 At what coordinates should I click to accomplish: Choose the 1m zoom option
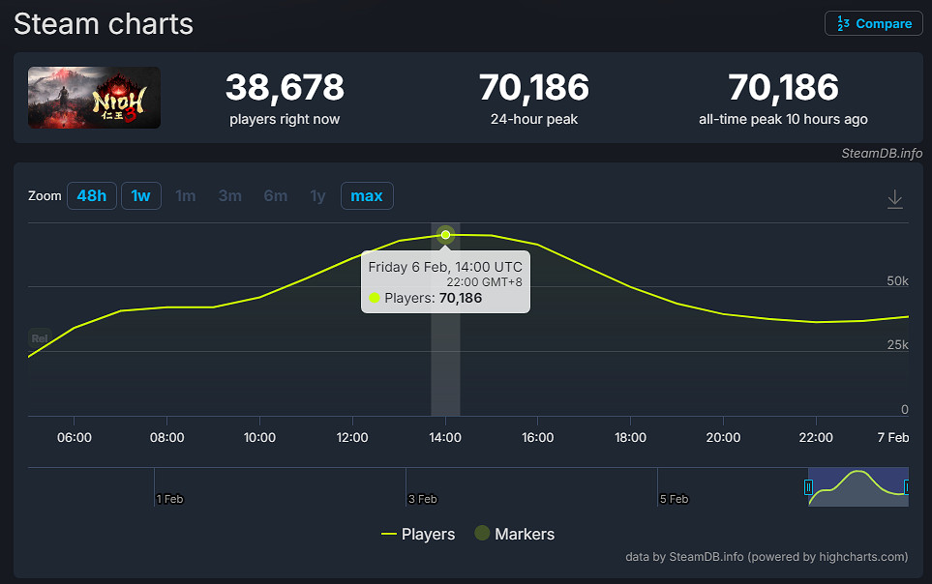(186, 196)
